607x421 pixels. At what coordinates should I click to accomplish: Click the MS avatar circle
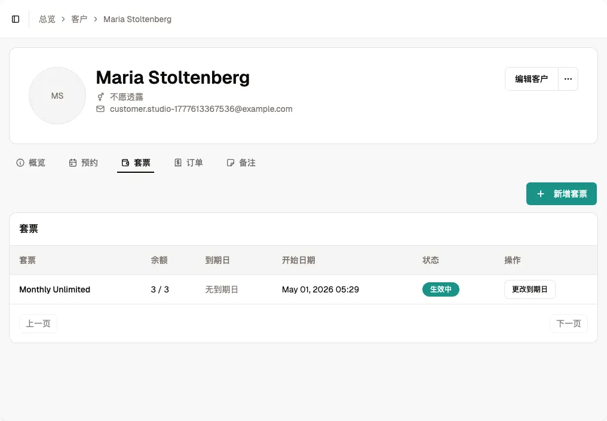(57, 96)
